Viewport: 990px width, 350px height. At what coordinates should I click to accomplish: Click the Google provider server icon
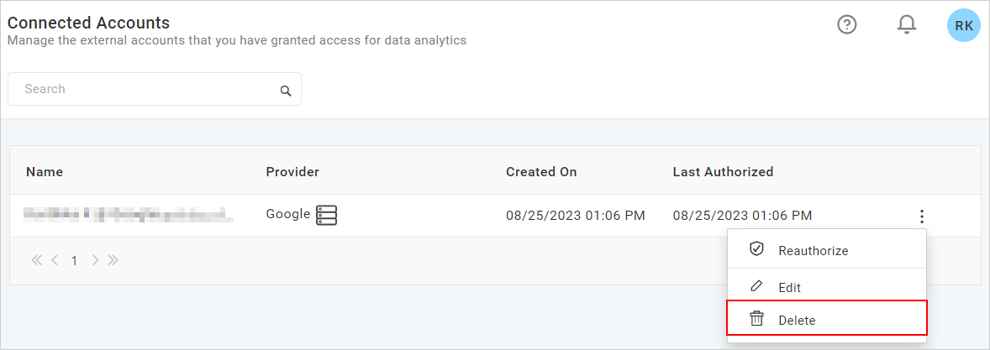(x=326, y=215)
